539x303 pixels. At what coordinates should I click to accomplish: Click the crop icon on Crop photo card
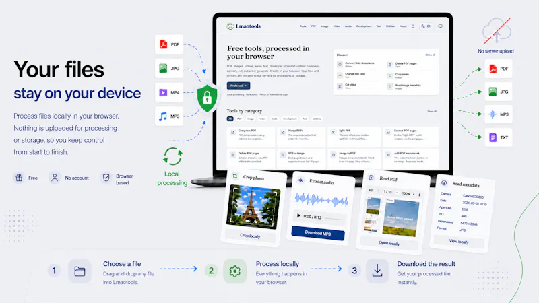(235, 176)
